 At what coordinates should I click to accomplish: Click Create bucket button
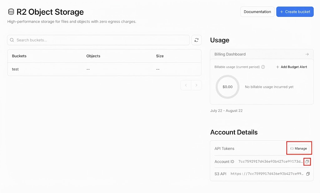tap(295, 12)
